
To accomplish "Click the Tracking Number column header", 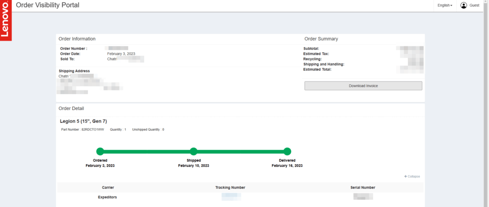I will (230, 187).
